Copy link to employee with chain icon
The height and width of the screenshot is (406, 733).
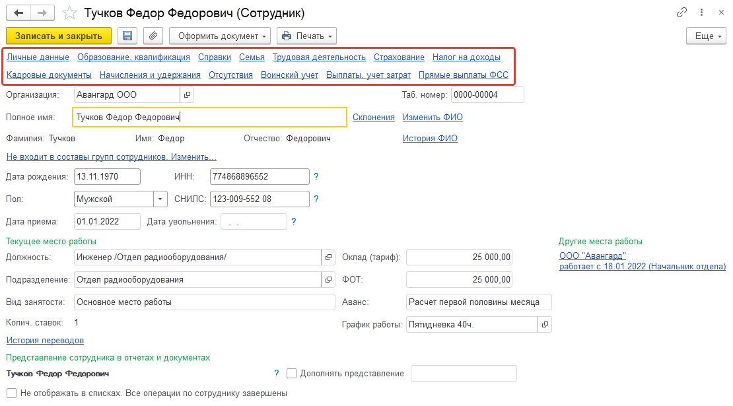(682, 13)
